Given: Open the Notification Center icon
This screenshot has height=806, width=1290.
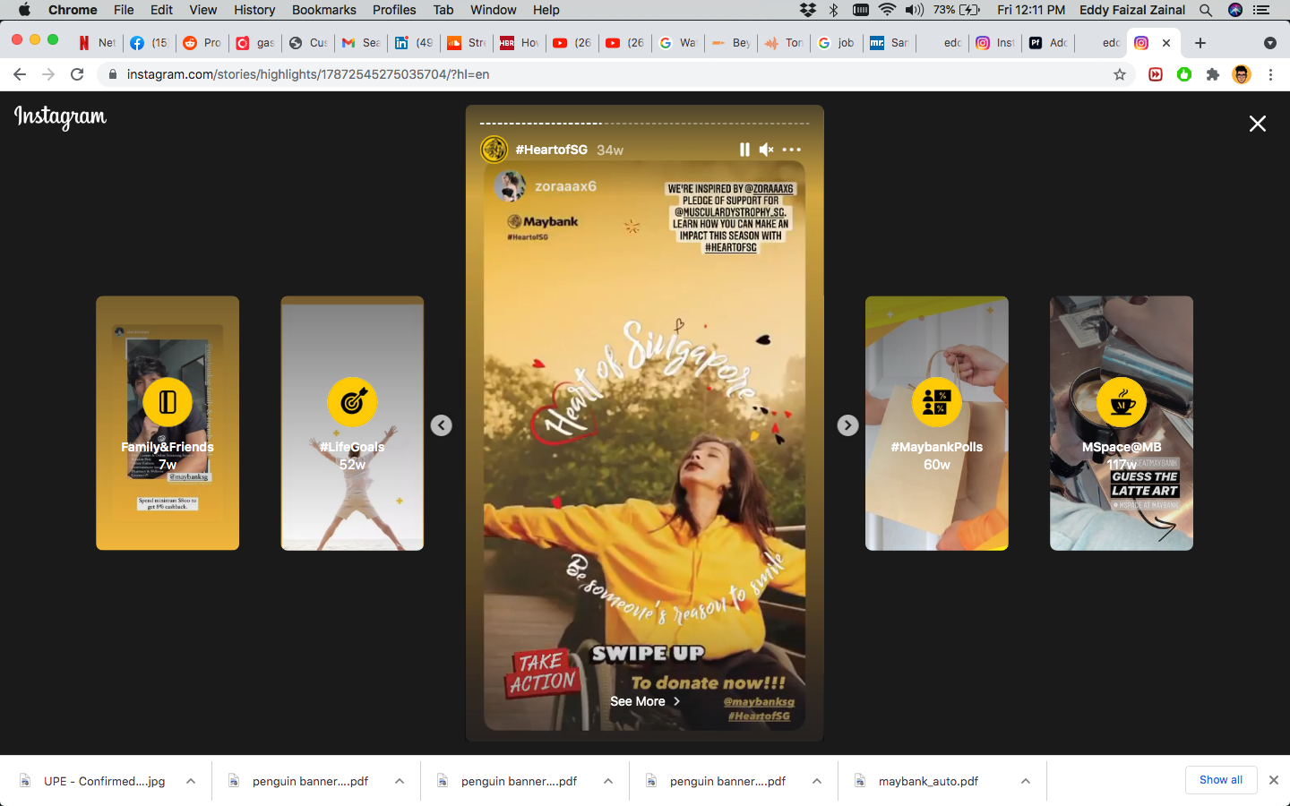Looking at the screenshot, I should pyautogui.click(x=1261, y=10).
